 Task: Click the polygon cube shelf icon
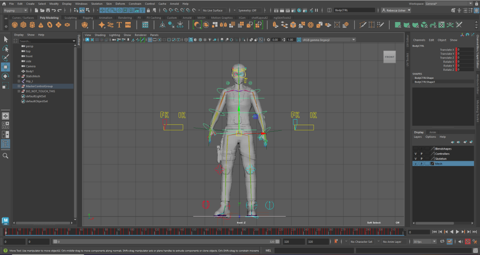[24, 25]
